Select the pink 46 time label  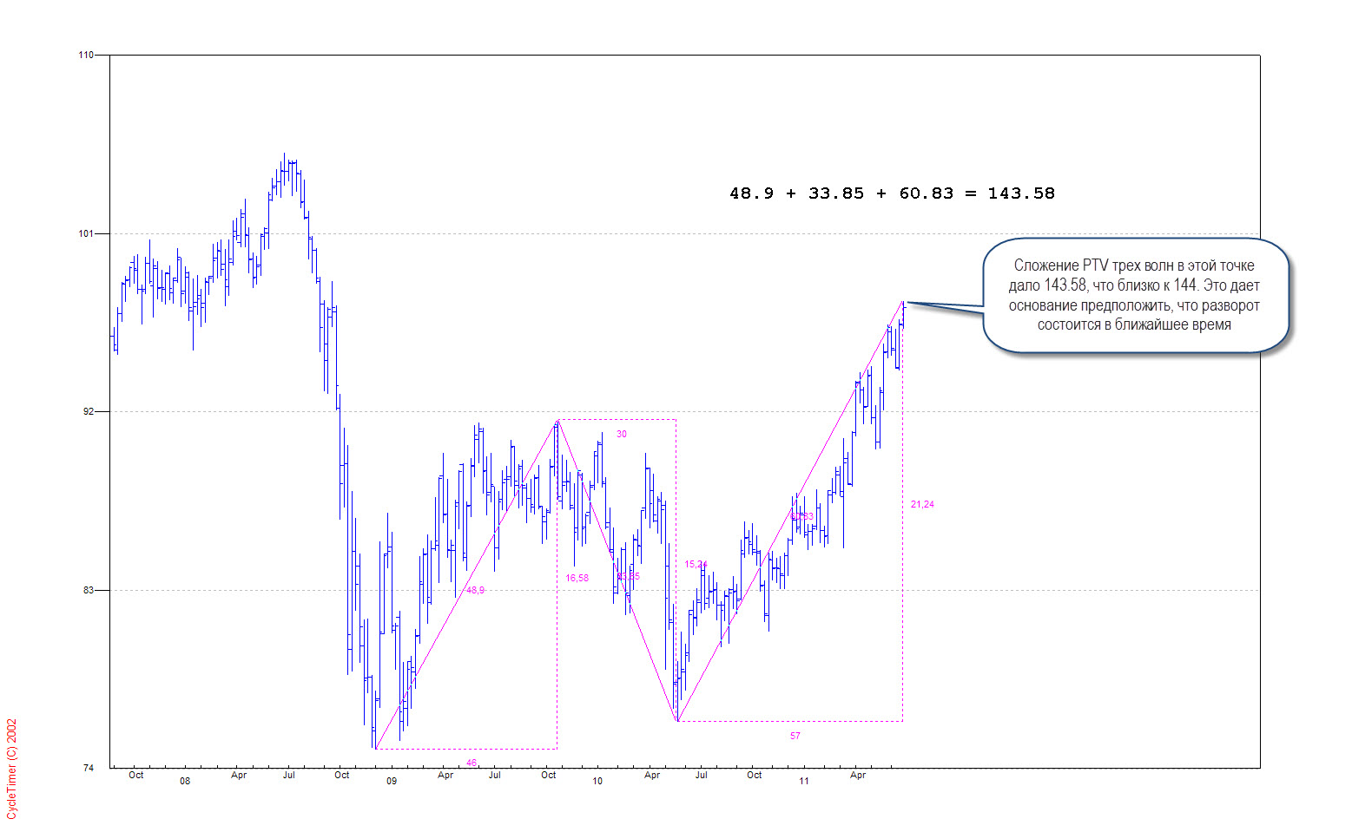pyautogui.click(x=472, y=763)
